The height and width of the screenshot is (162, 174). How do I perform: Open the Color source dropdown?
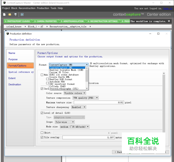pos(75,93)
